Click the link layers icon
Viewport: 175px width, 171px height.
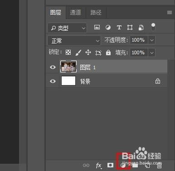(x=86, y=166)
